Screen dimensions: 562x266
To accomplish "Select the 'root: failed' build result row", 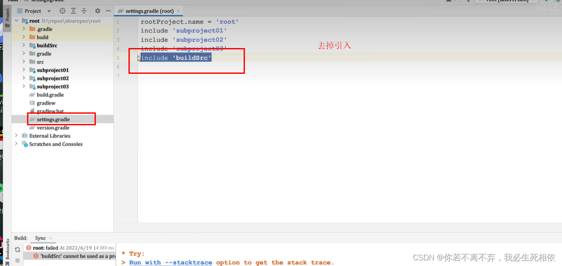I will 70,248.
